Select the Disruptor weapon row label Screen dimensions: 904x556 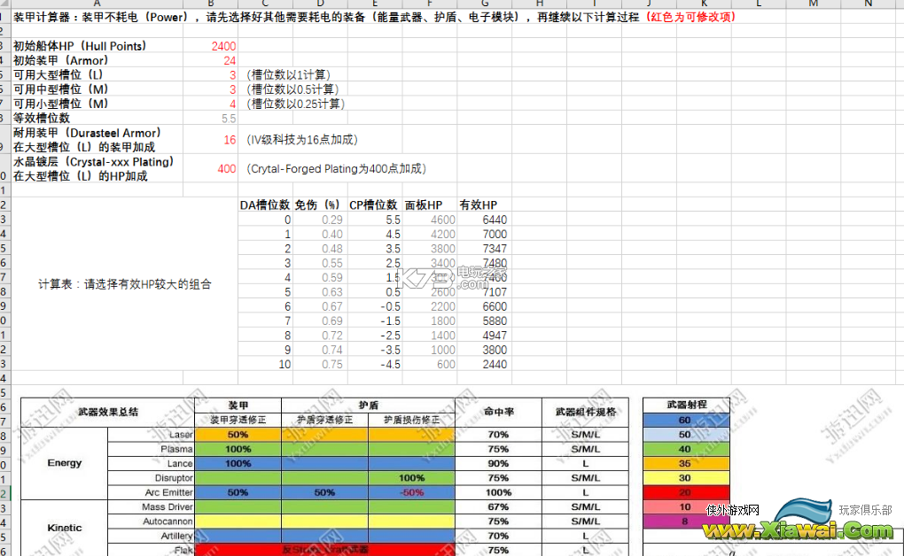151,477
